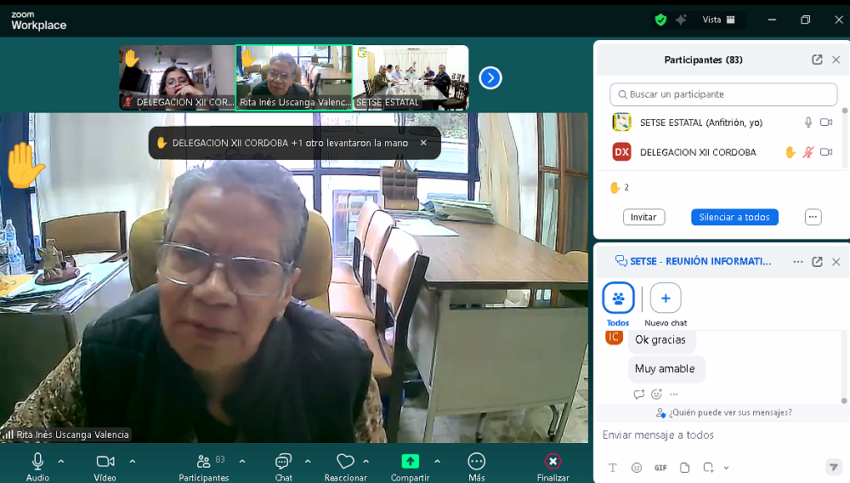
Task: Click the Buscar un participante search field
Action: 723,94
